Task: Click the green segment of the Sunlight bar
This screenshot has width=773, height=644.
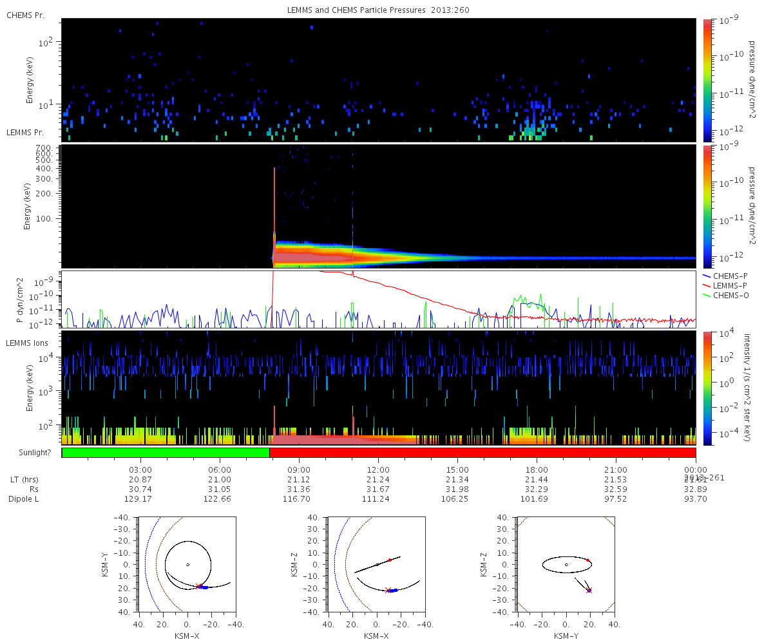Action: tap(166, 453)
